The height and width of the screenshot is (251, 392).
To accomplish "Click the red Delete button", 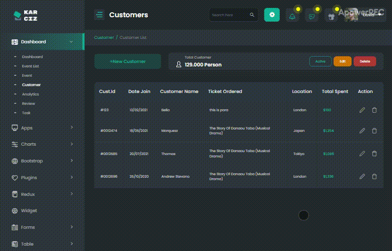I will click(364, 62).
